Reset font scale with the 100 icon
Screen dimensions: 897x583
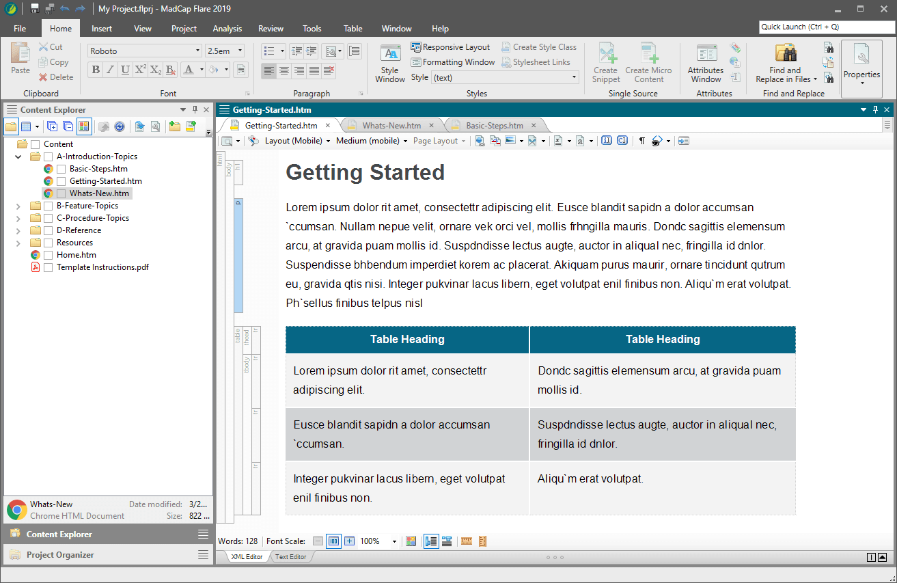click(x=333, y=541)
